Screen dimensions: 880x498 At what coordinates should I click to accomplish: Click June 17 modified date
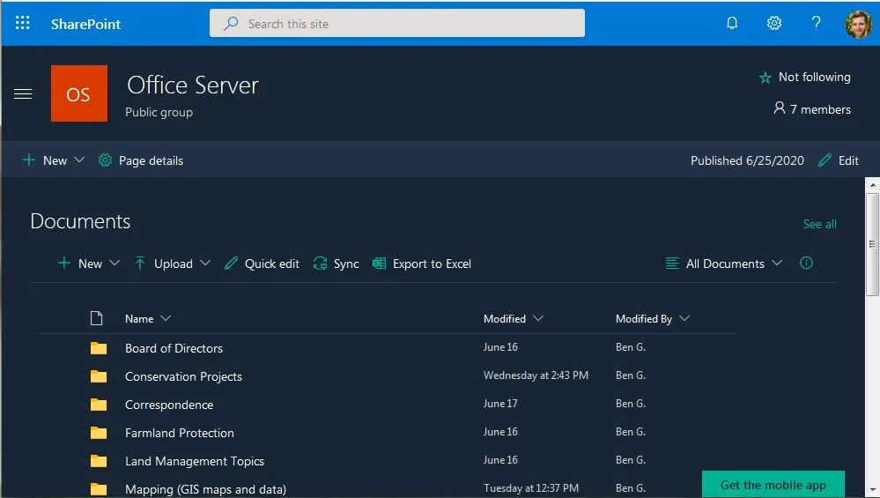click(x=500, y=403)
